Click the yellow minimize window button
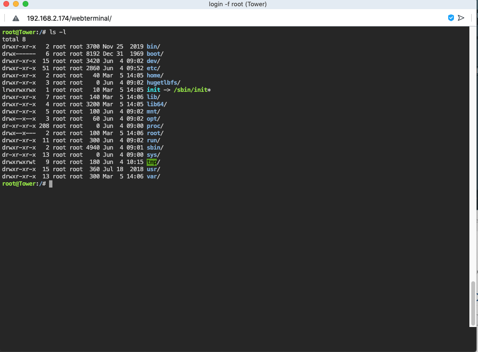478x352 pixels. (x=16, y=4)
